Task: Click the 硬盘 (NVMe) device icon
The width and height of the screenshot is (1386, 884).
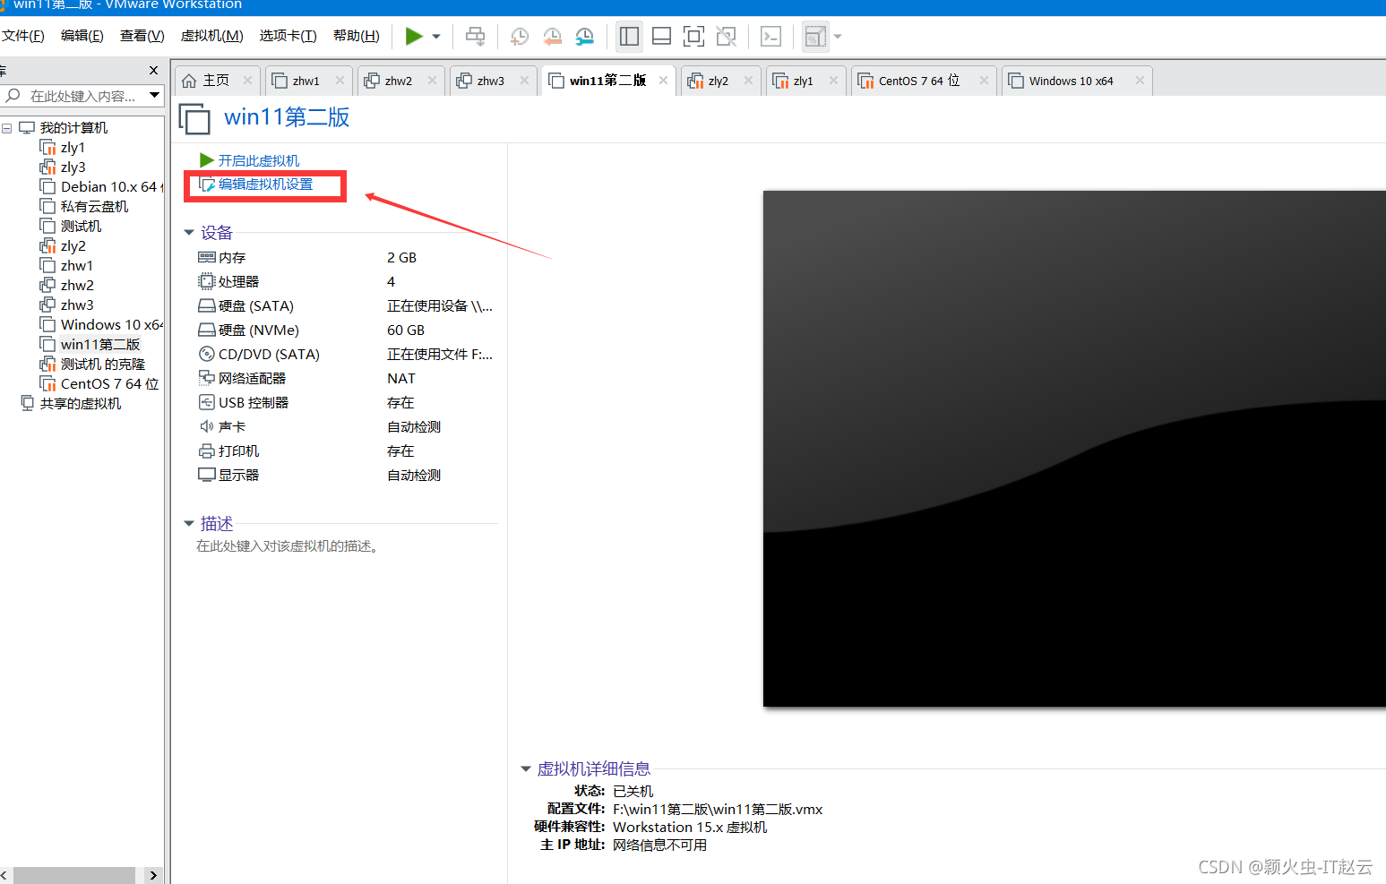Action: (207, 330)
